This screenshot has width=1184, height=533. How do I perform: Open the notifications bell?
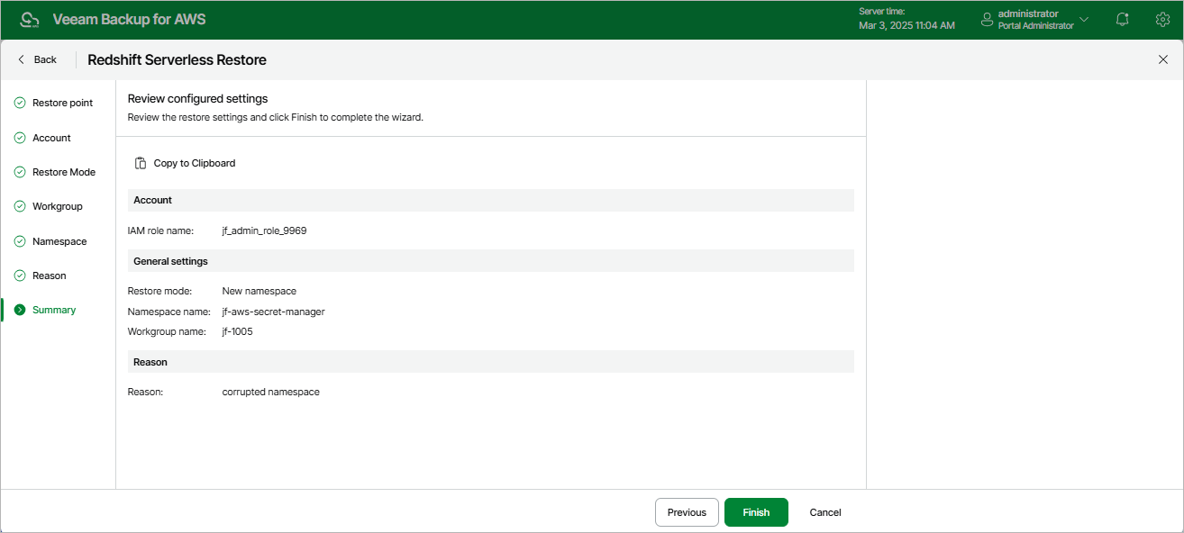pyautogui.click(x=1122, y=19)
